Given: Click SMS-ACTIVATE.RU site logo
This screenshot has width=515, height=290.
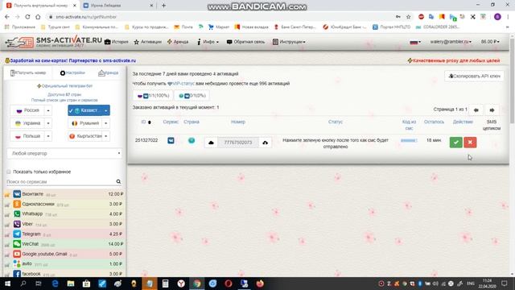Looking at the screenshot, I should 54,42.
